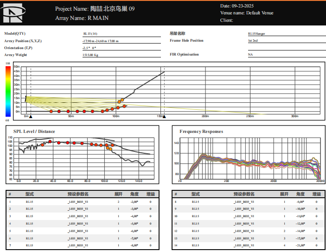Click the Venue name Default Venue entry
This screenshot has width=326, height=251.
click(247, 13)
